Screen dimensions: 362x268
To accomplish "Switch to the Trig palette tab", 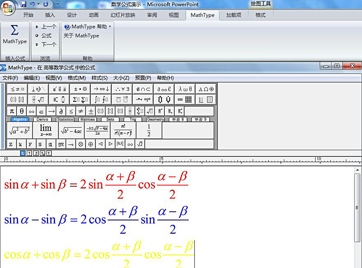I will 132,119.
